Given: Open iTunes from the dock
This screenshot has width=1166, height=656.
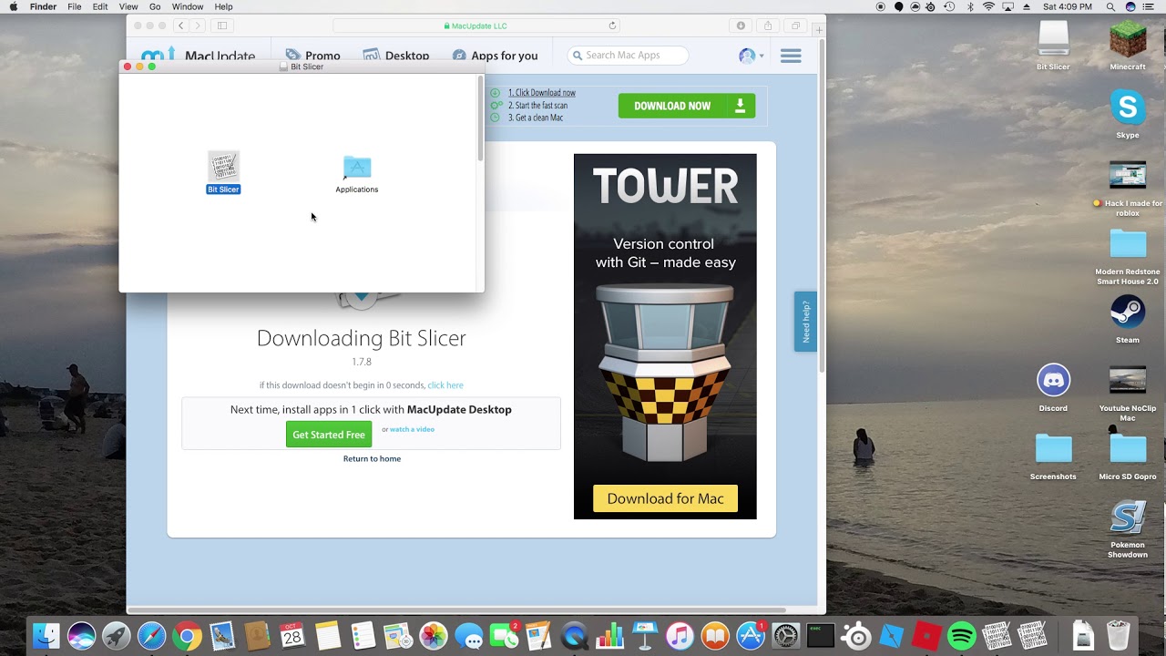Looking at the screenshot, I should (680, 636).
